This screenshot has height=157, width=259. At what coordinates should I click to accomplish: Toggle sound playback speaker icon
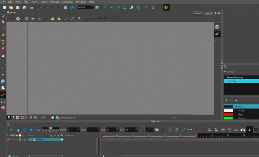pyautogui.click(x=31, y=130)
